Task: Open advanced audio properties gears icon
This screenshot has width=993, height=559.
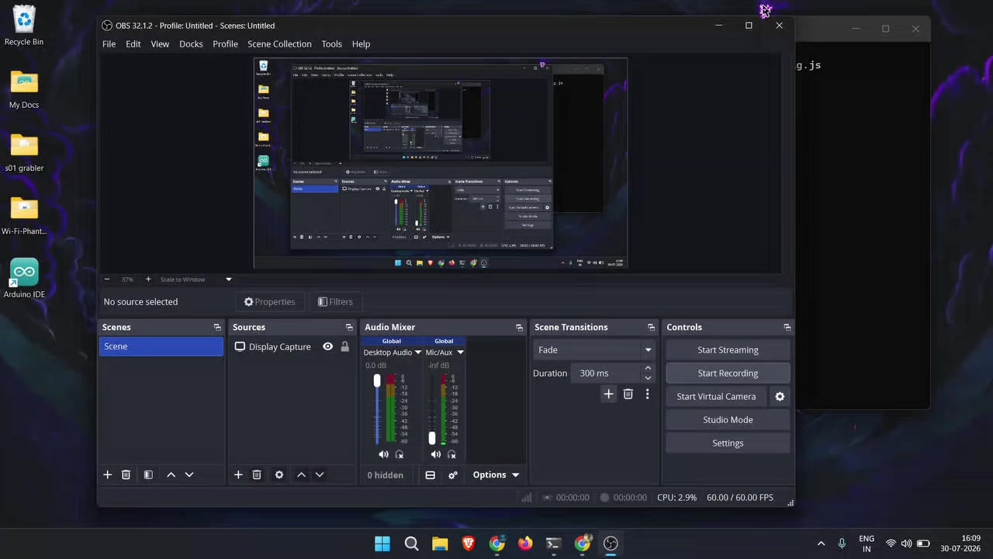Action: click(453, 475)
